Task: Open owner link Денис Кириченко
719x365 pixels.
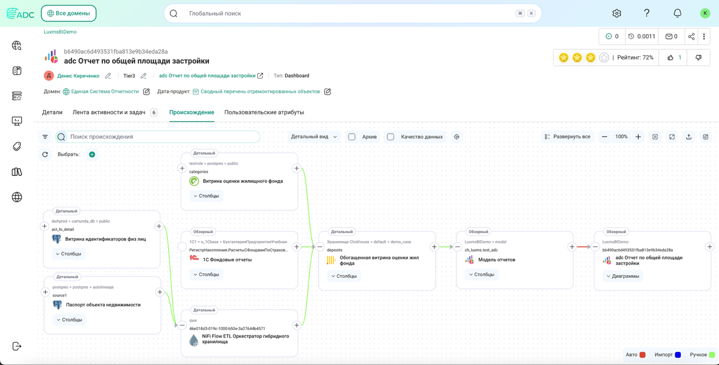Action: [78, 76]
